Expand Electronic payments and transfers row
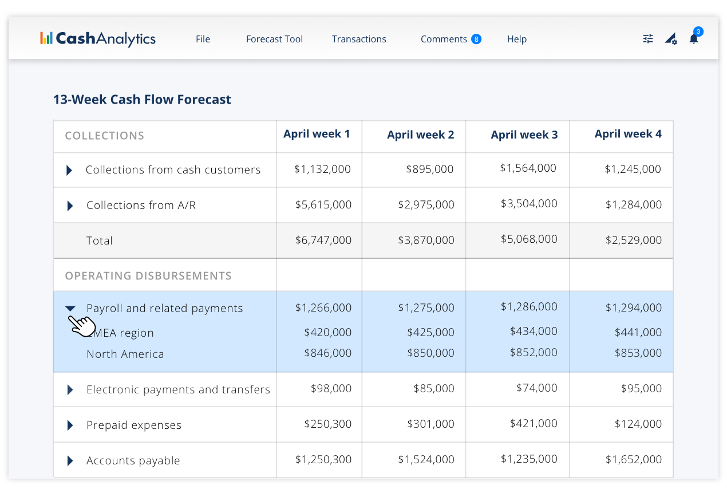The width and height of the screenshot is (727, 497). pos(70,390)
